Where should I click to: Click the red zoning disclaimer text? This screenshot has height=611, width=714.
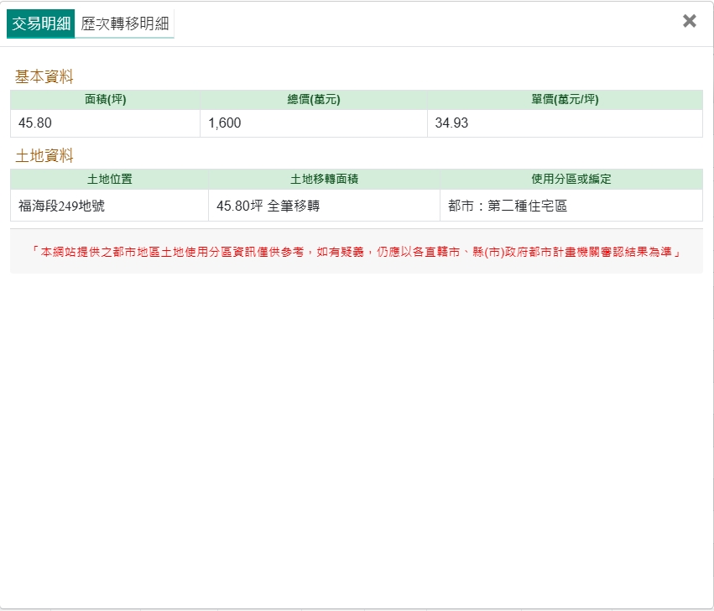pos(356,251)
